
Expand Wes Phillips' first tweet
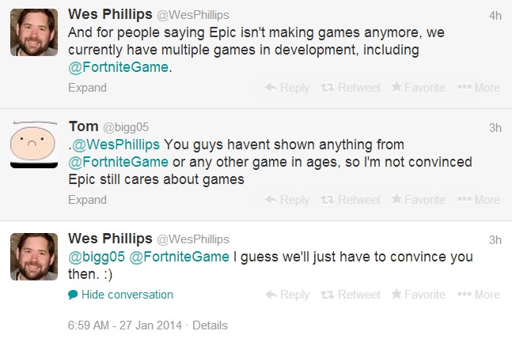[86, 88]
